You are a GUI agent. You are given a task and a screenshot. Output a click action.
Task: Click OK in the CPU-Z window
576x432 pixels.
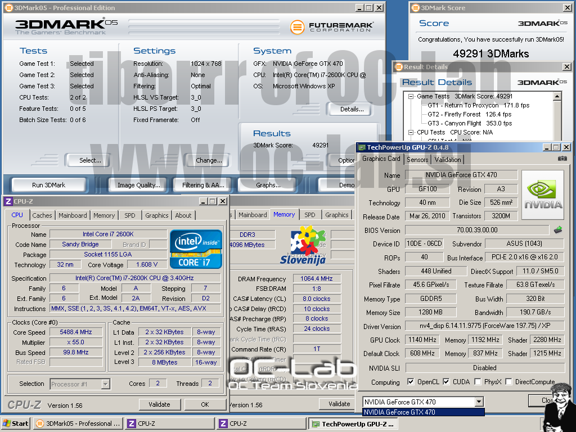205,404
